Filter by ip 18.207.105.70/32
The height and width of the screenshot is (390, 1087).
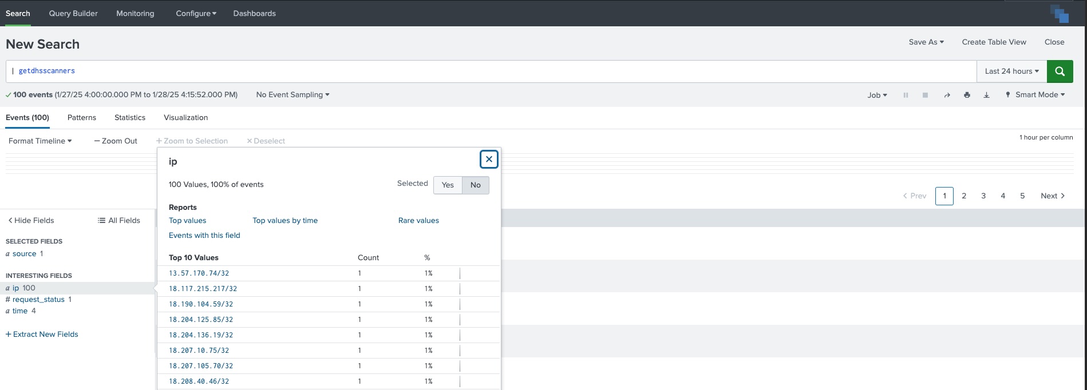click(x=201, y=366)
